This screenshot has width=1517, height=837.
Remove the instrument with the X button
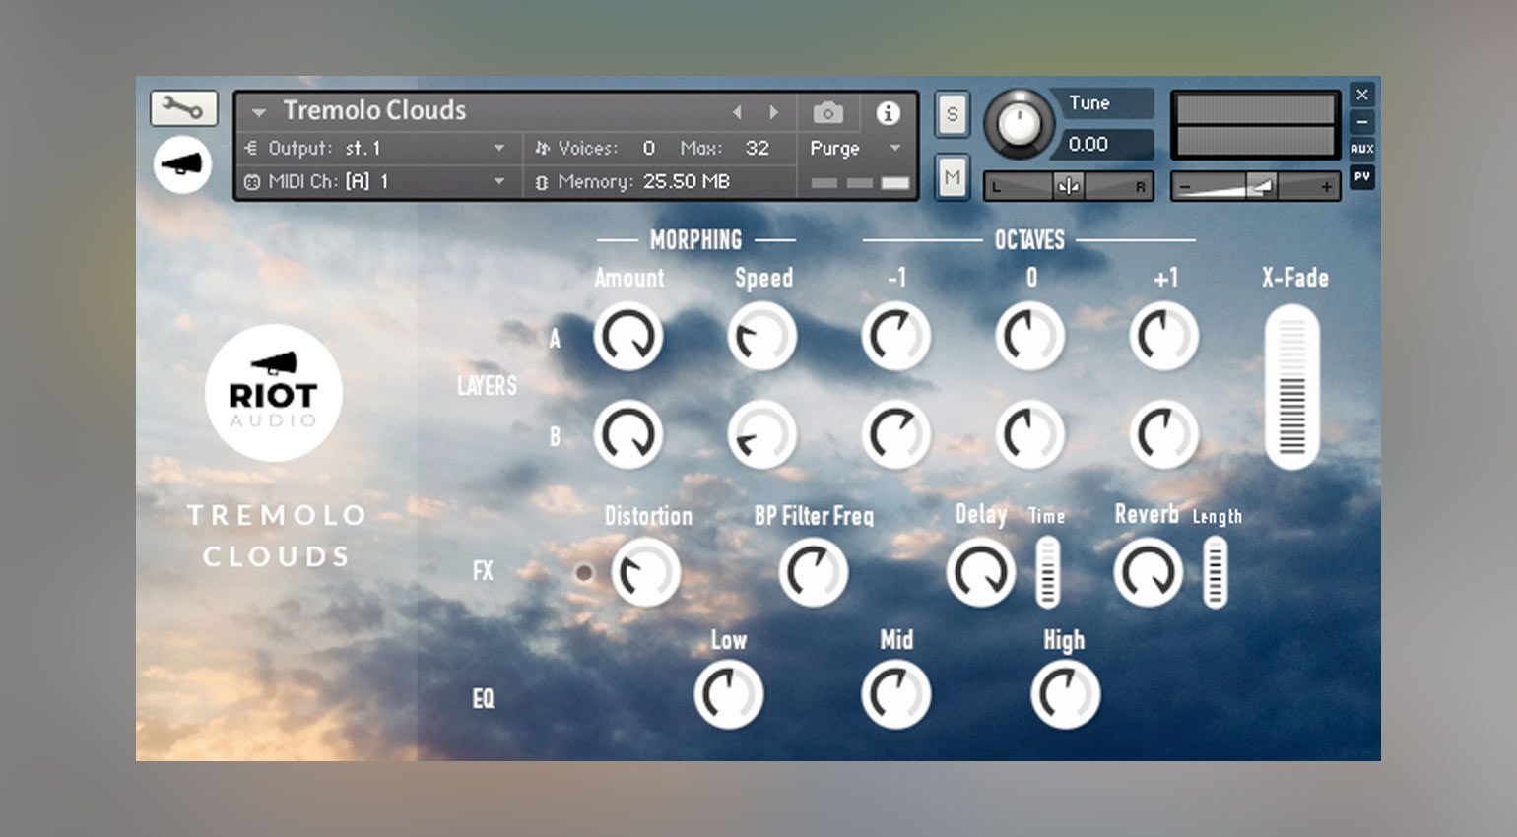coord(1361,95)
